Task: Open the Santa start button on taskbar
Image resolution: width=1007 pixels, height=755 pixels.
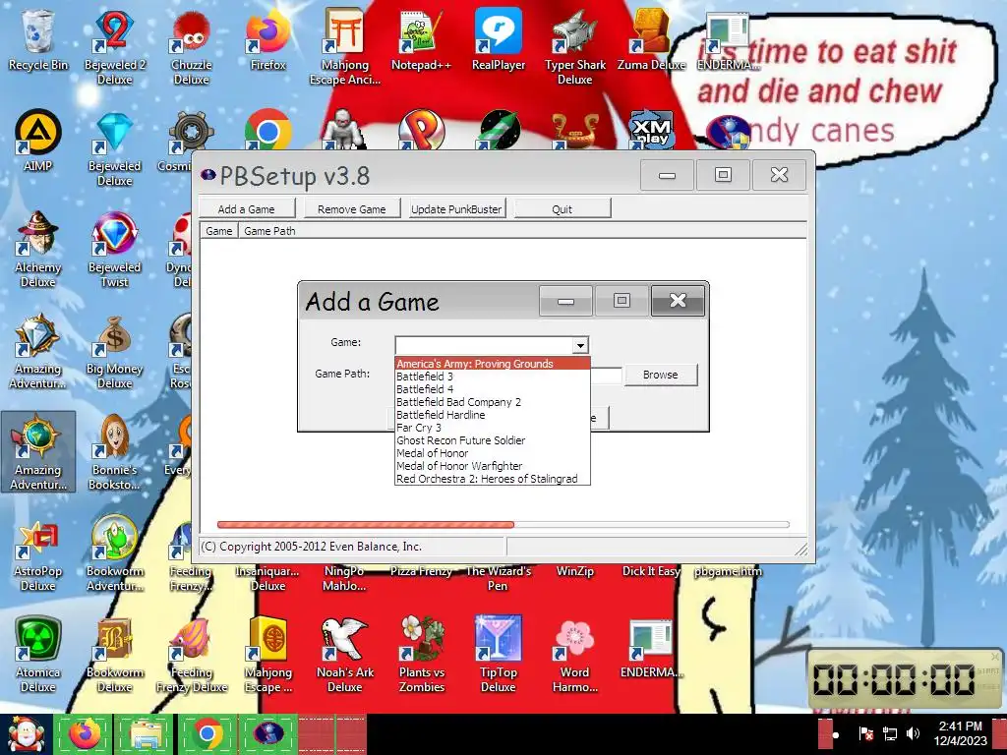Action: [26, 734]
